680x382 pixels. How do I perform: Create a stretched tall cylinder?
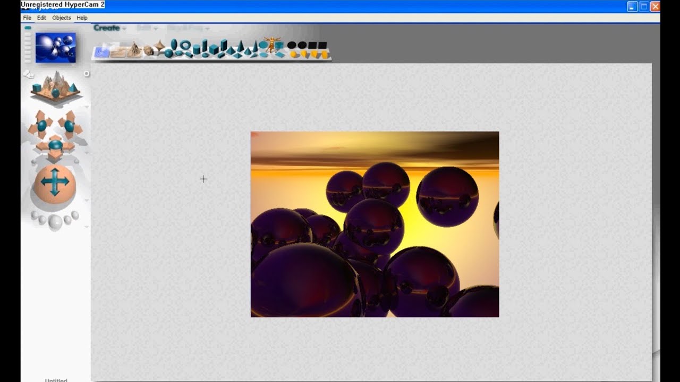click(x=205, y=45)
